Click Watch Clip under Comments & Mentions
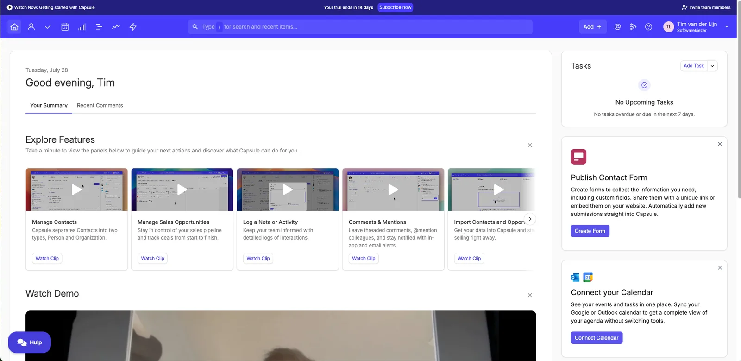The height and width of the screenshot is (361, 741). tap(364, 258)
